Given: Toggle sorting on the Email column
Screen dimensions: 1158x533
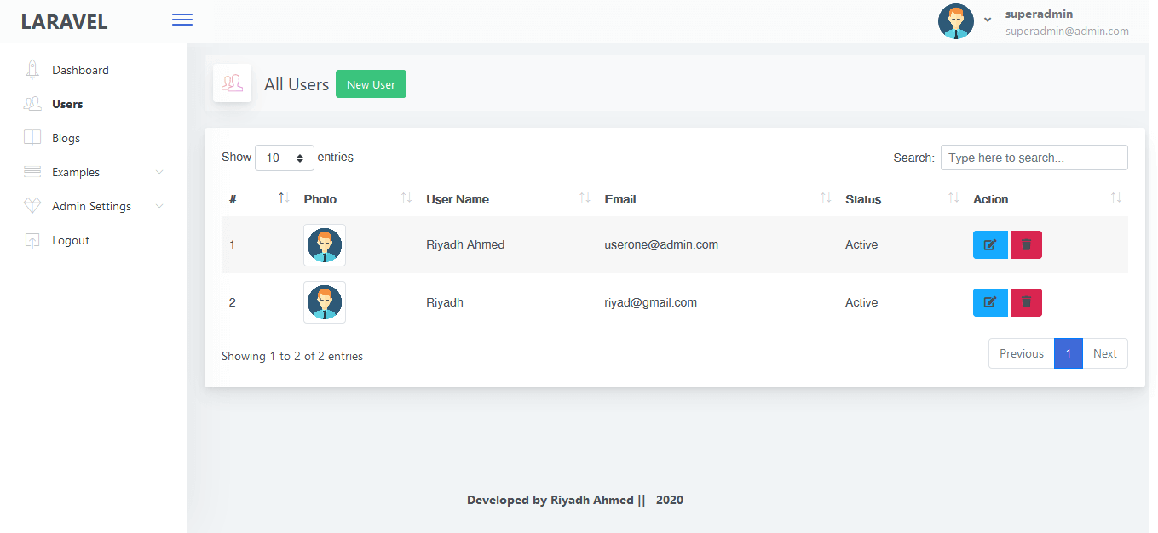Looking at the screenshot, I should 717,199.
